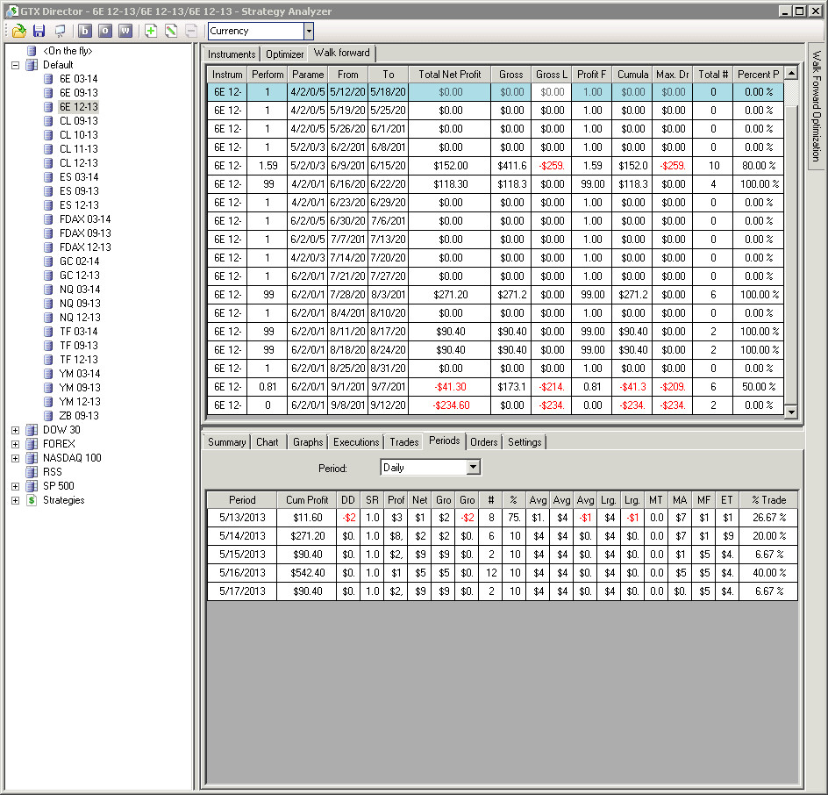Open the Walk Forward Optimization side panel
This screenshot has height=795, width=828.
point(817,106)
